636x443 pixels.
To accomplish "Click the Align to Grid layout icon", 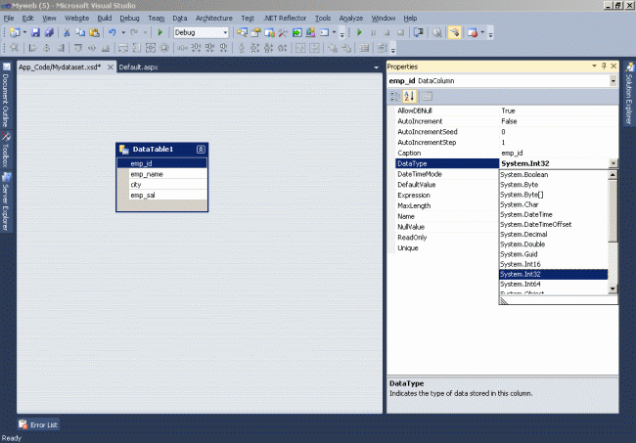I will pos(15,48).
